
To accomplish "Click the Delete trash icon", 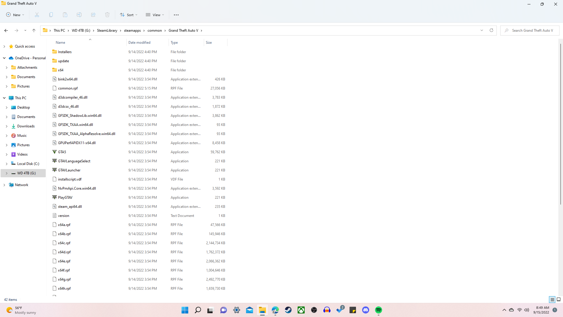I will pyautogui.click(x=107, y=15).
